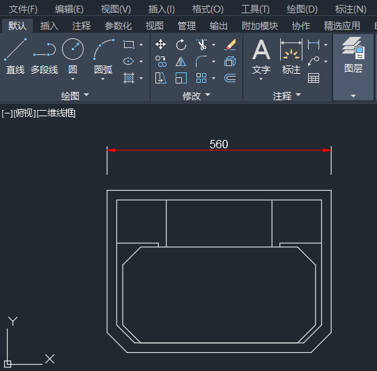Switch to the 输出 ribbon tab
The height and width of the screenshot is (371, 377).
[x=219, y=26]
